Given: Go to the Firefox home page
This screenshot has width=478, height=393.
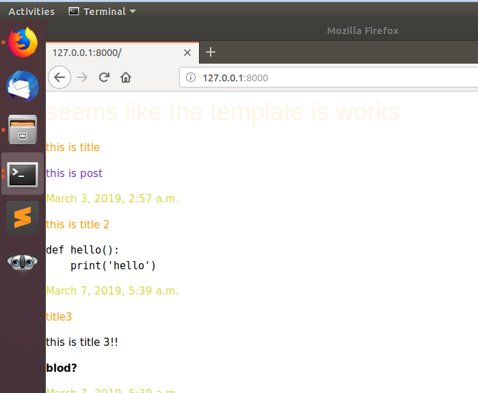Looking at the screenshot, I should coord(126,77).
